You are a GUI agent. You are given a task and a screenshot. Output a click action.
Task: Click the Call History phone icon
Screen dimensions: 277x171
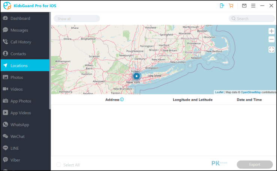point(5,42)
